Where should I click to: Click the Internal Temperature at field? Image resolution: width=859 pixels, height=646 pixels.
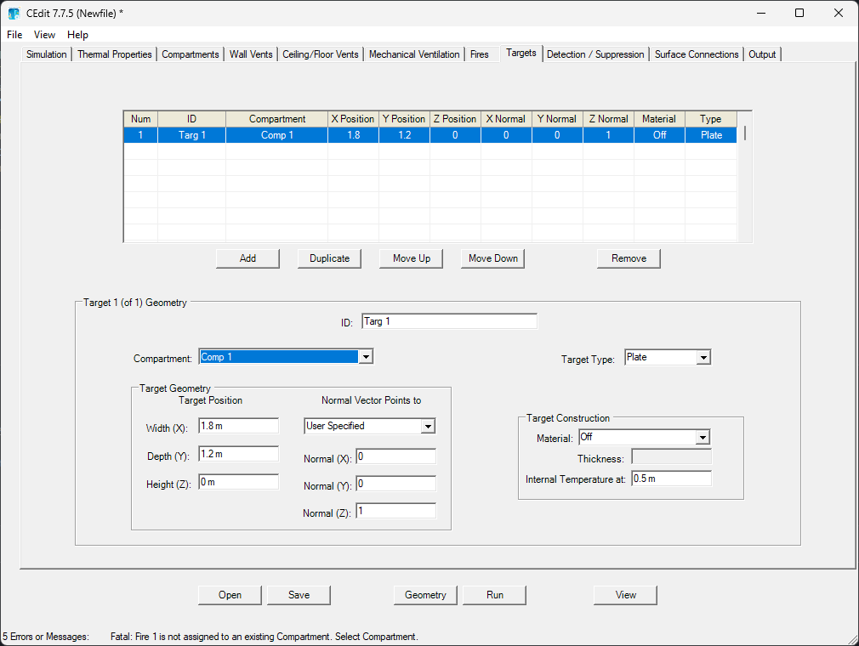(671, 479)
